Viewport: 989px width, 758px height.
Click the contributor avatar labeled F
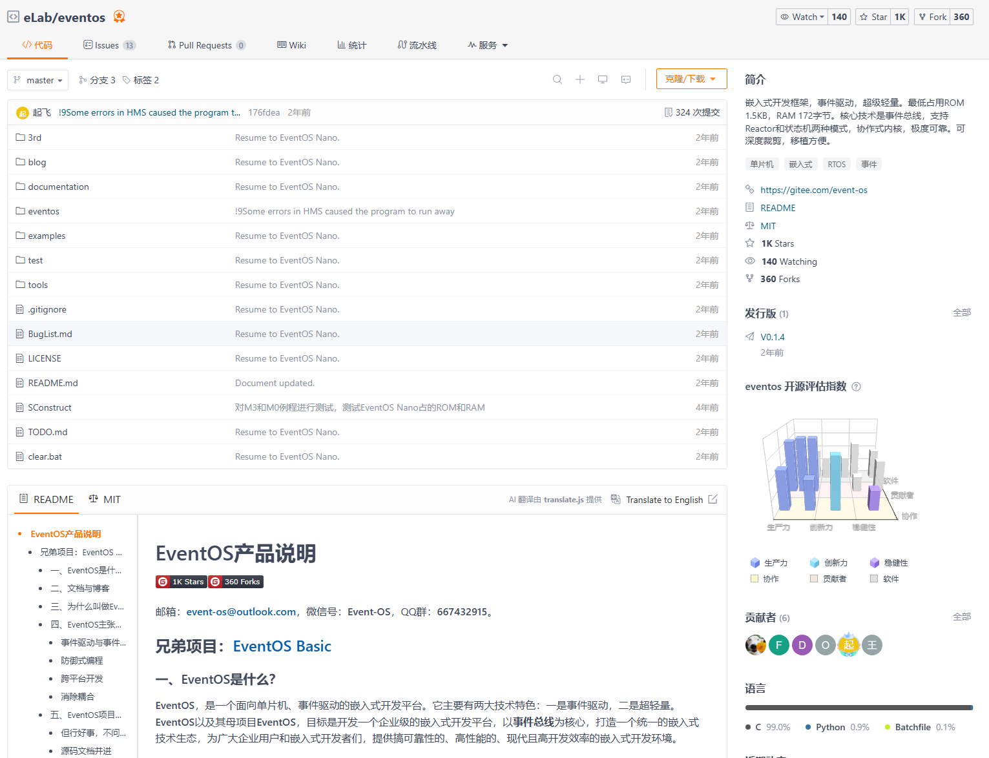[778, 644]
